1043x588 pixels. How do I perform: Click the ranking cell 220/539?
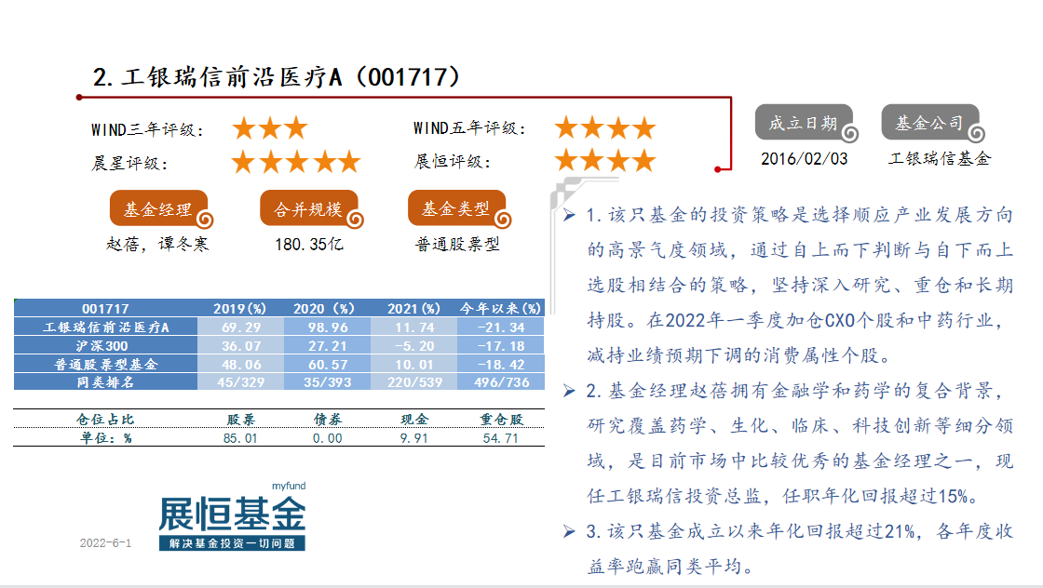coord(413,382)
